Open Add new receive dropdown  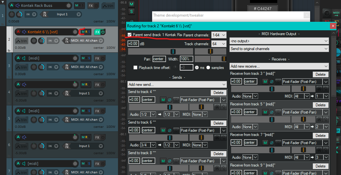279,66
